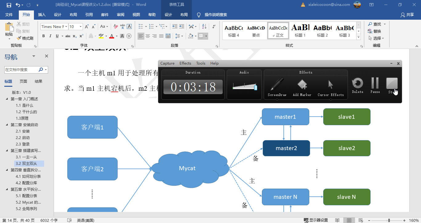The width and height of the screenshot is (421, 223).
Task: Open the display settings (显示器设置)
Action: coord(316,220)
